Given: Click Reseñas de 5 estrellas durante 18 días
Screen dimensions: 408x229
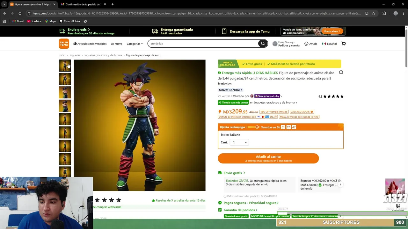Looking at the screenshot, I should tap(179, 200).
